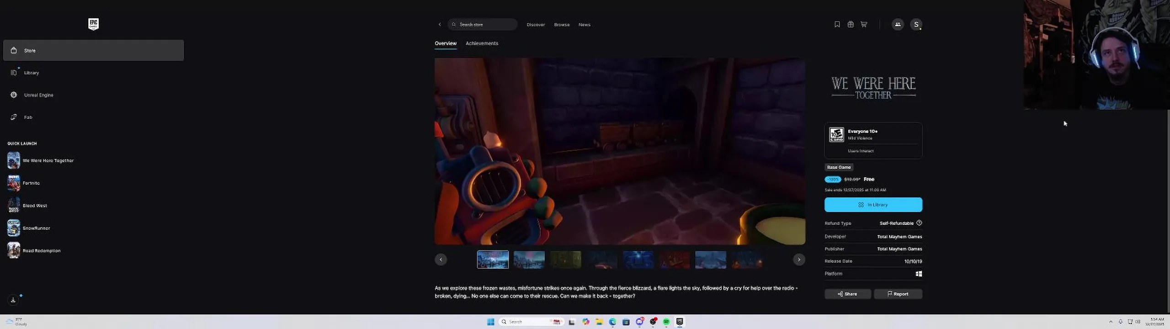The height and width of the screenshot is (329, 1170).
Task: Click the sale ends date text
Action: [855, 190]
